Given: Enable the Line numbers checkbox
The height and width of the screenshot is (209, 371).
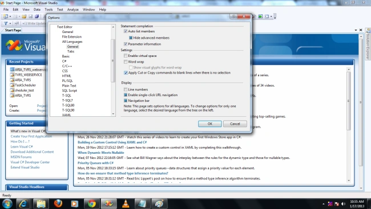Looking at the screenshot, I should 126,89.
